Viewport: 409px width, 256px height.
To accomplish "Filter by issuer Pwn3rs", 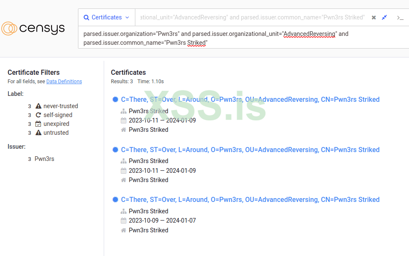I will click(x=44, y=159).
